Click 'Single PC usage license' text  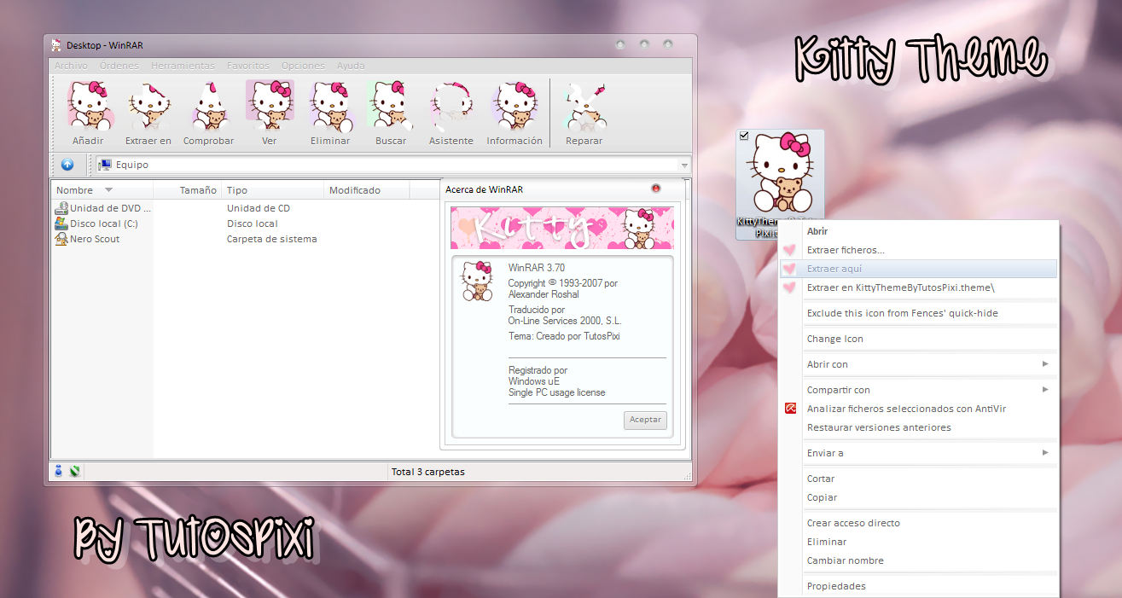pyautogui.click(x=557, y=392)
